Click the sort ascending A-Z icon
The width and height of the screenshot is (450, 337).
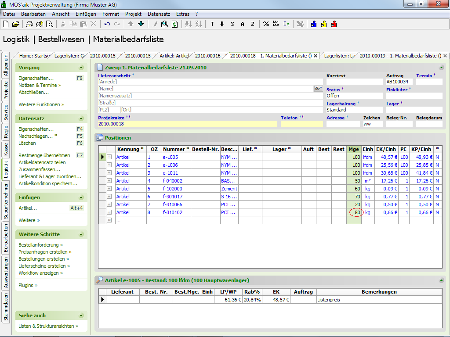188,24
